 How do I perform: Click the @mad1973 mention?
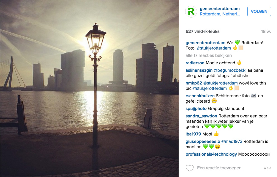coord(232,141)
